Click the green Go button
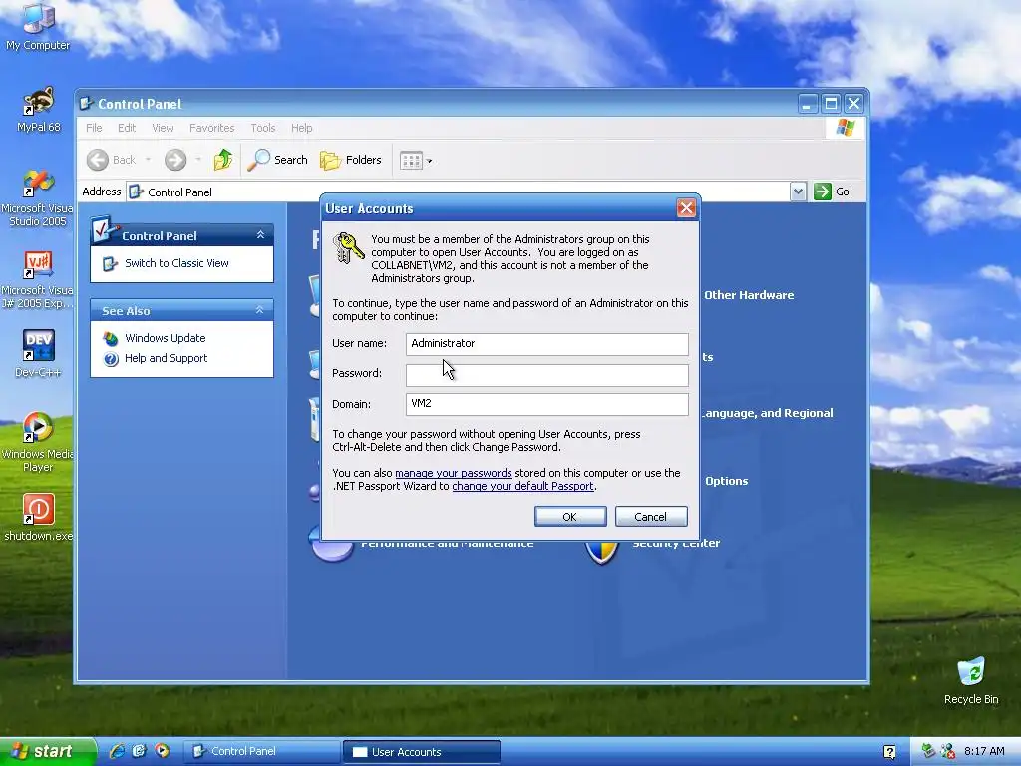 (832, 191)
